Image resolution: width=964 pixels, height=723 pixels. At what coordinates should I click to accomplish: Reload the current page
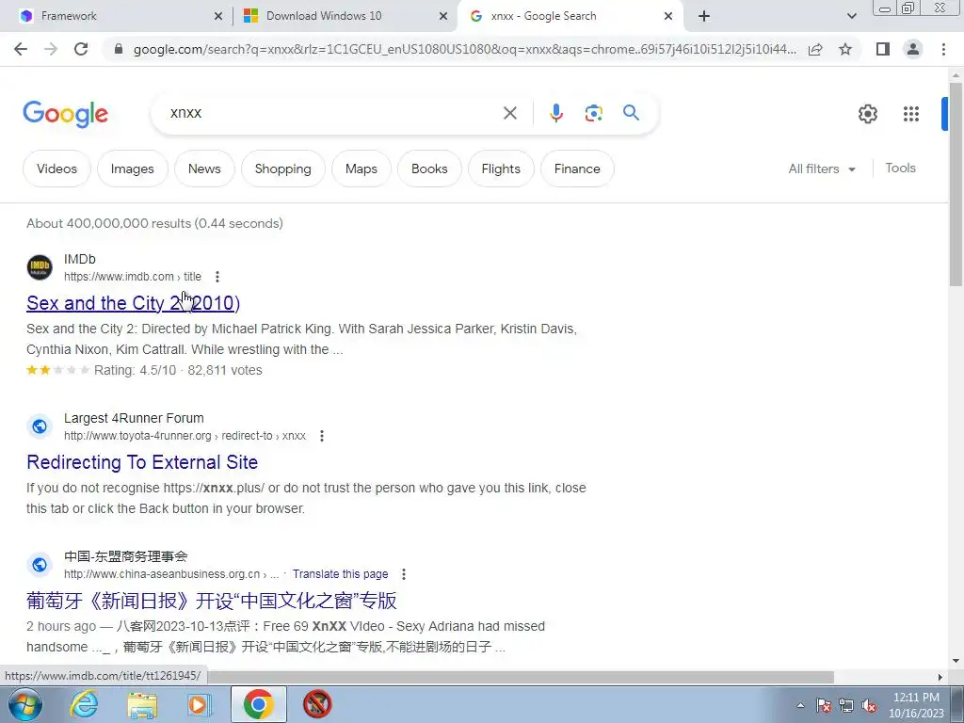pos(81,49)
